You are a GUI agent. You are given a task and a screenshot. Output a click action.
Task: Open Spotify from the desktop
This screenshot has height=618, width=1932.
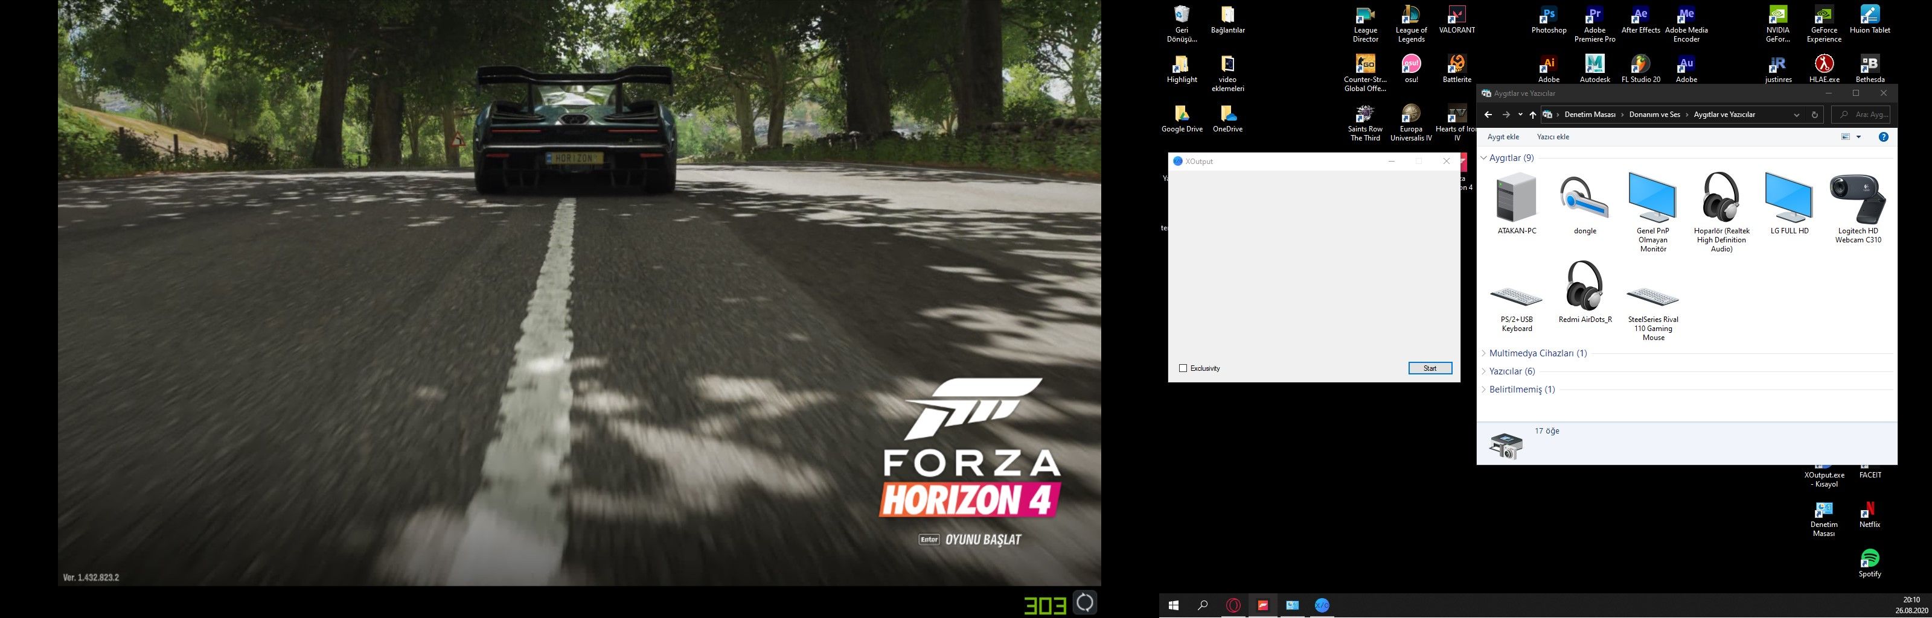coord(1870,563)
